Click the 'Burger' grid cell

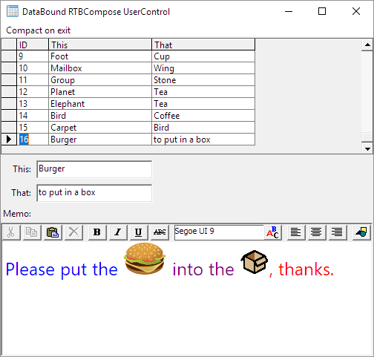(x=100, y=140)
